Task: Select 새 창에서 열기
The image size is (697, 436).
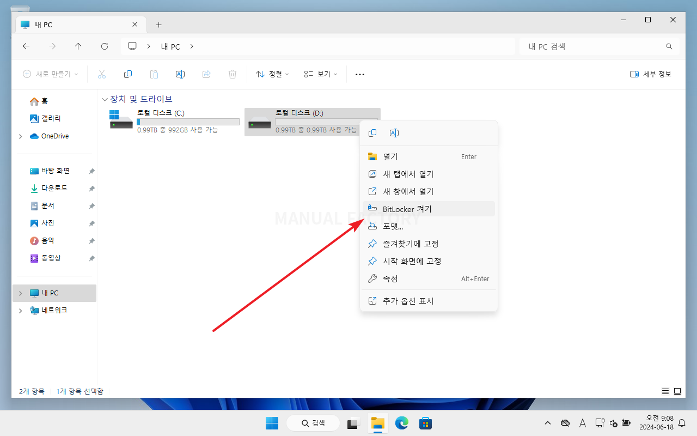Action: pos(429,191)
